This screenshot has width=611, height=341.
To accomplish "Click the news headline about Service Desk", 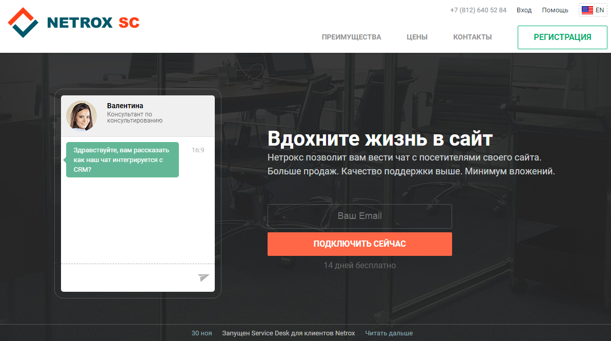I will tap(289, 333).
